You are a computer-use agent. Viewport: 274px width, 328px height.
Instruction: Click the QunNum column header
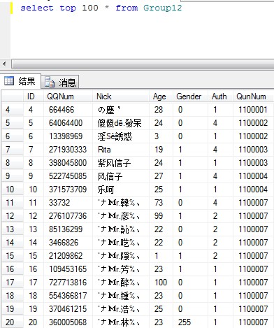click(x=253, y=97)
